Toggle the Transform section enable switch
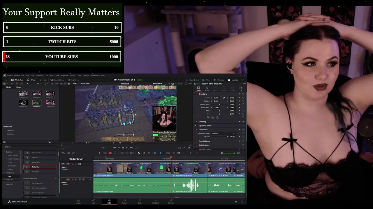The height and width of the screenshot is (209, 373). pyautogui.click(x=196, y=94)
